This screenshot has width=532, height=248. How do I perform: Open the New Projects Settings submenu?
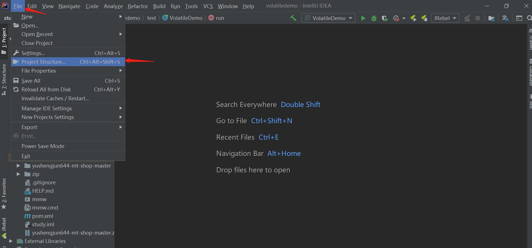[68, 117]
